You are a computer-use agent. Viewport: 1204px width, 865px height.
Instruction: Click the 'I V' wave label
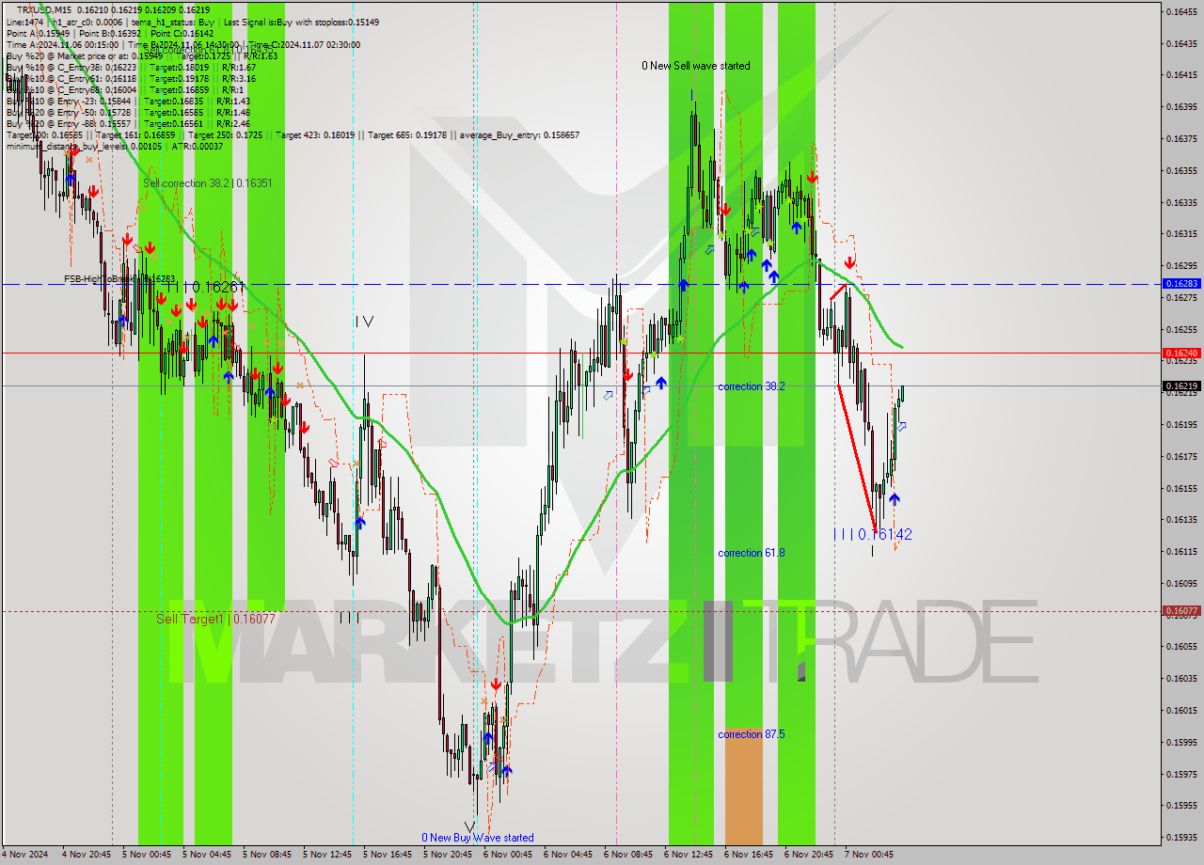tap(365, 322)
